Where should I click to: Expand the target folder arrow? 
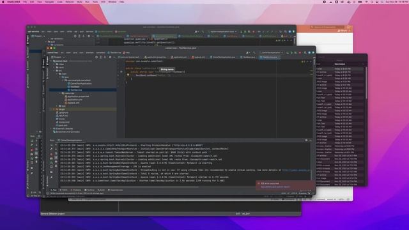click(54, 109)
